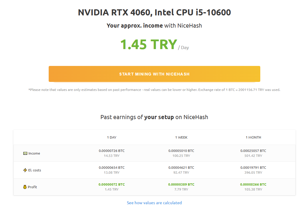Select the 1 DAY column header
Screen dimensions: 304x210
click(112, 137)
